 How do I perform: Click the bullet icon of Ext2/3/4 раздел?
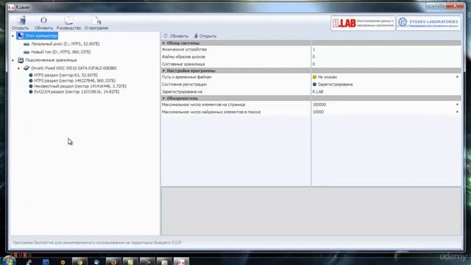(x=31, y=91)
